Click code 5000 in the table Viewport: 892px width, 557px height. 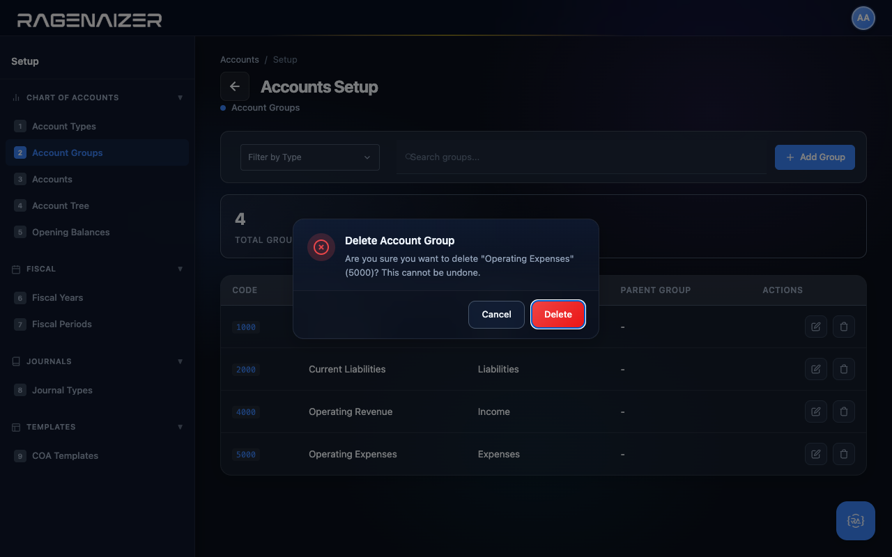(246, 455)
